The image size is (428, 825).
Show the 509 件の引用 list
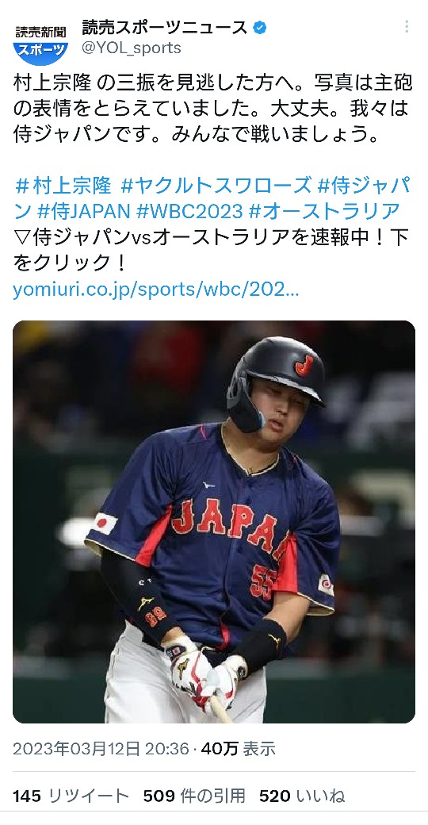tap(194, 796)
